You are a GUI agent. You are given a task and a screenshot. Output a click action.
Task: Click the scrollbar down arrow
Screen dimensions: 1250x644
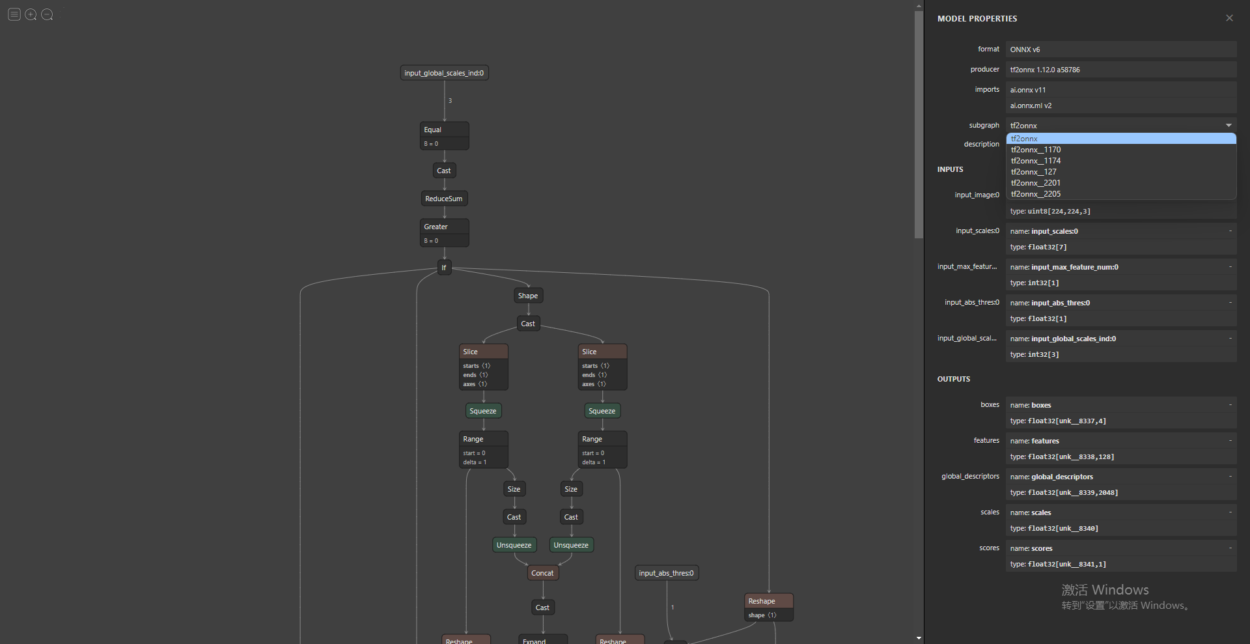coord(919,638)
